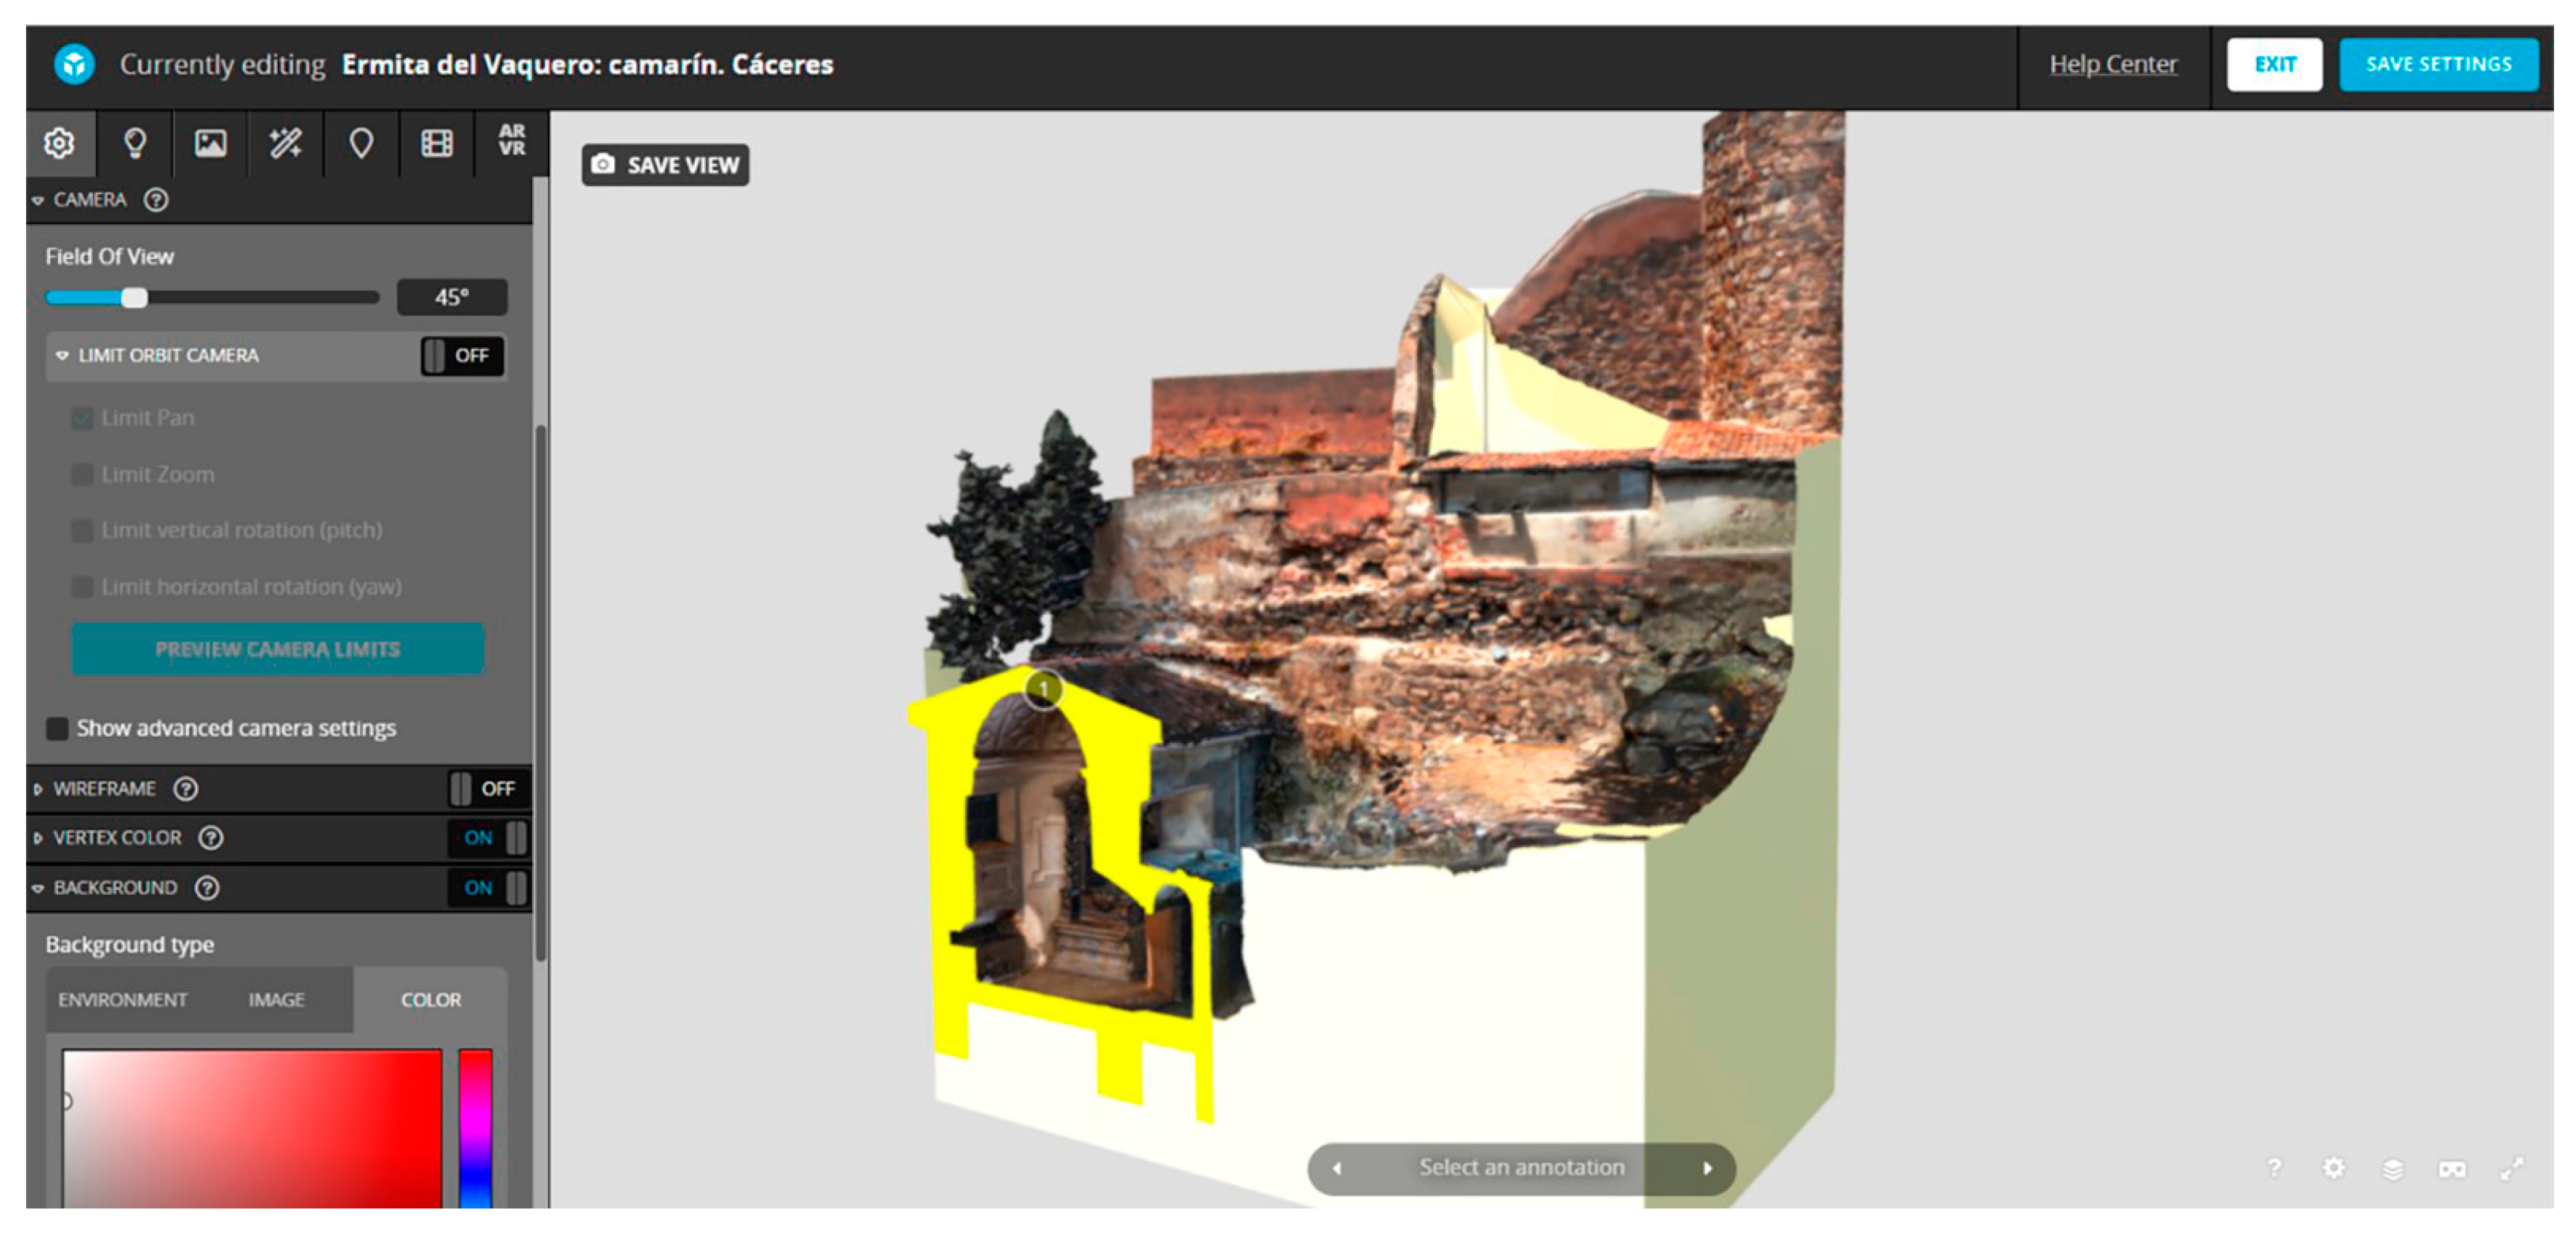Viewport: 2576px width, 1234px height.
Task: Toggle viewer fullscreen arrows icon
Action: coord(2511,1168)
